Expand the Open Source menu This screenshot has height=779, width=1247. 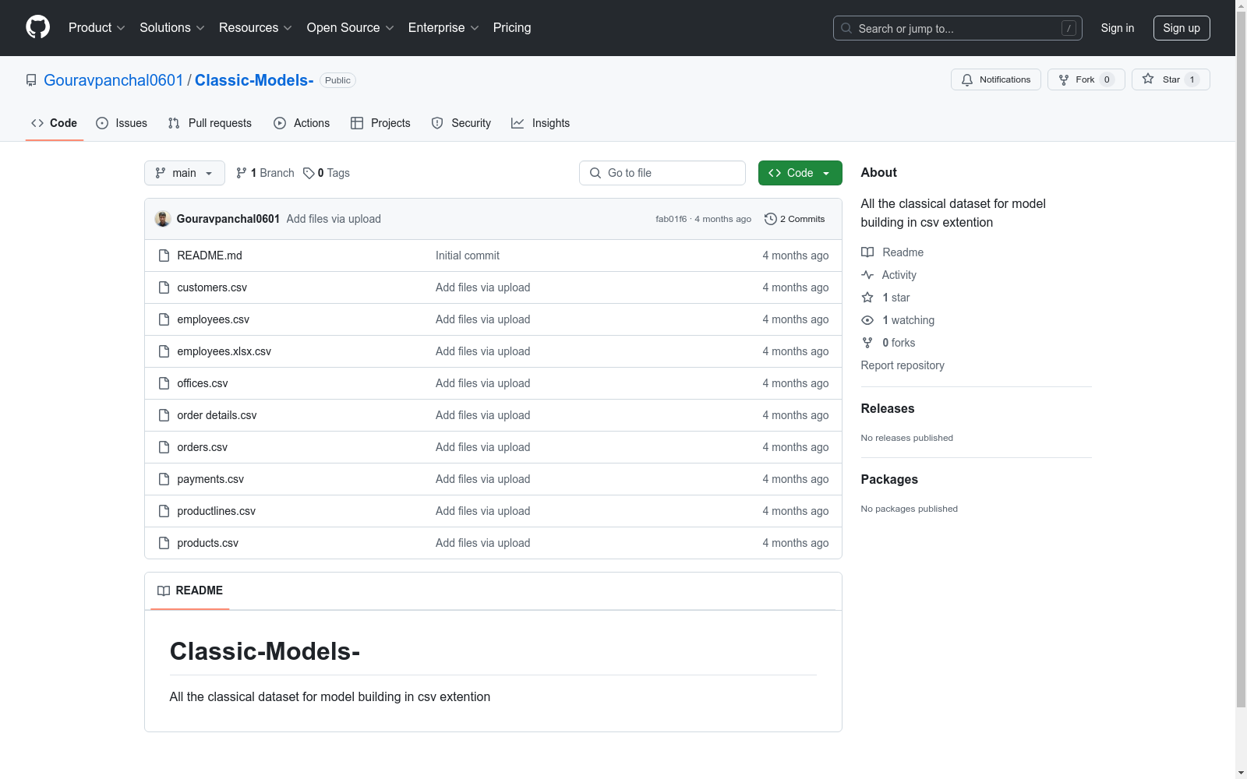click(350, 27)
